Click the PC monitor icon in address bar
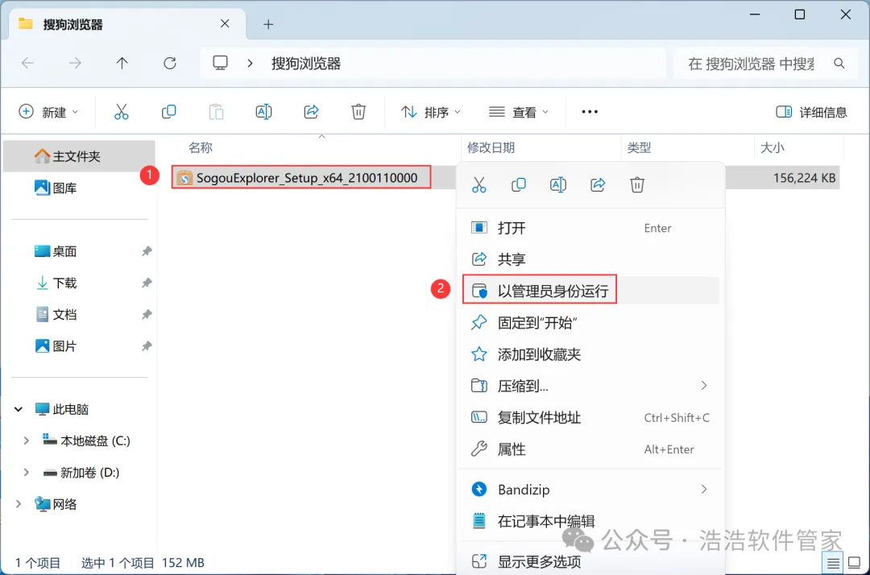This screenshot has height=575, width=870. coord(220,63)
